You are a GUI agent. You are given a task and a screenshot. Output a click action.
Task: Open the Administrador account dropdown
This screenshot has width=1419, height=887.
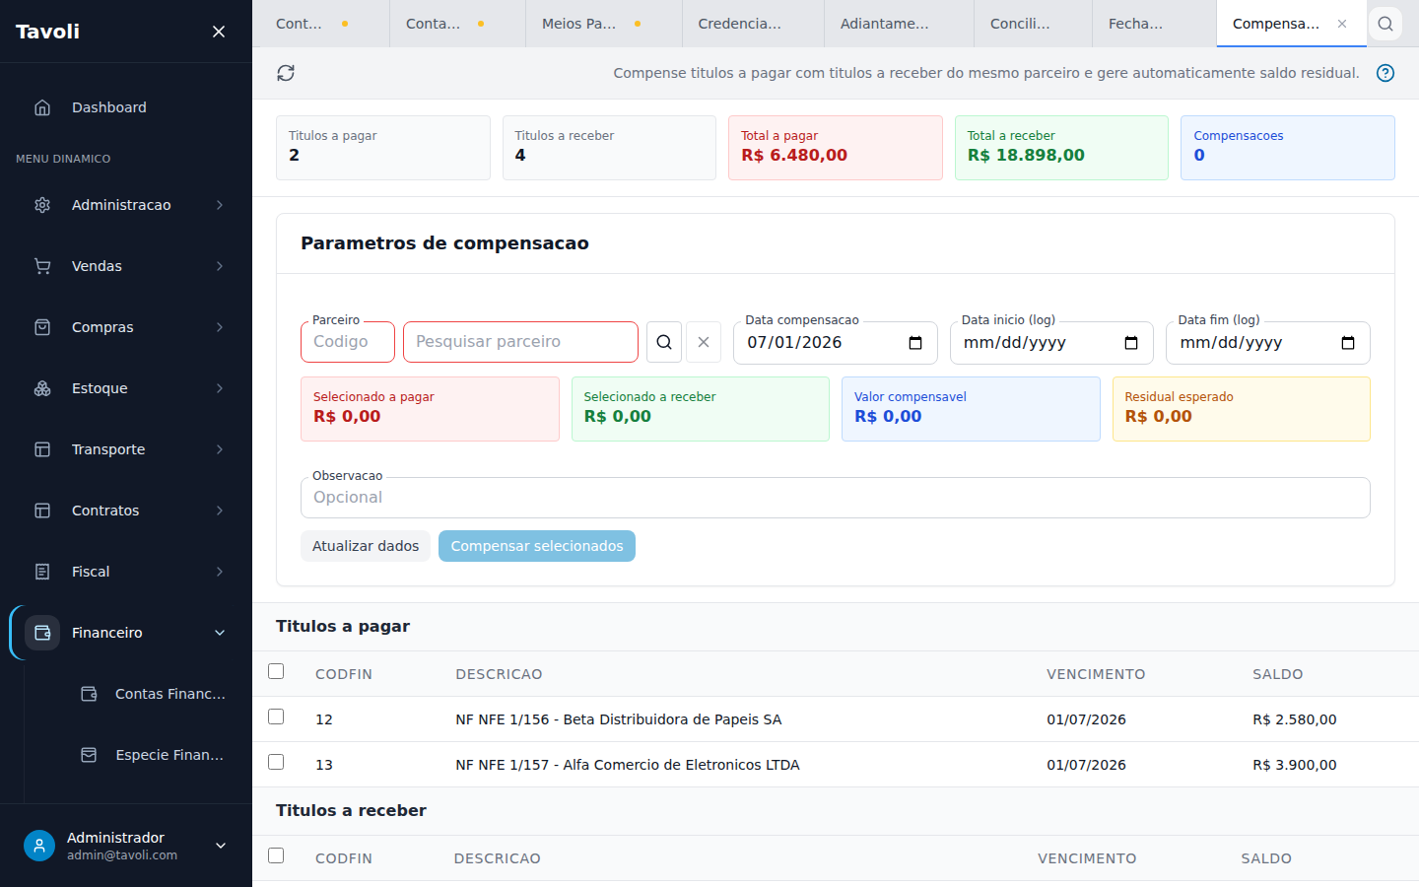coord(221,846)
